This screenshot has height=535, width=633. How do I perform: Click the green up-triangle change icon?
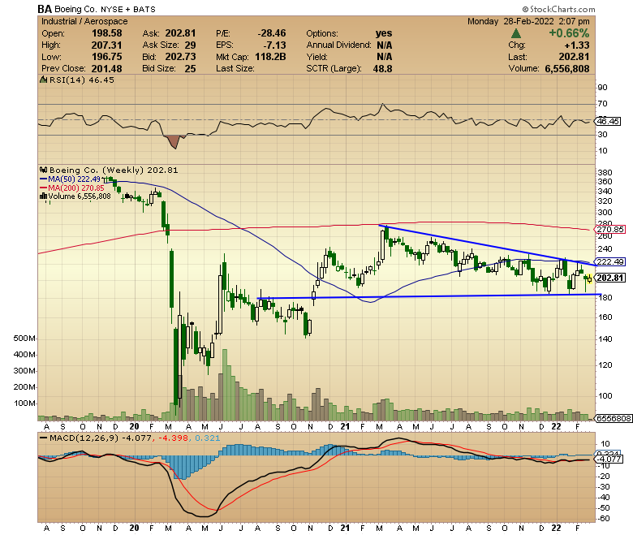tap(516, 33)
